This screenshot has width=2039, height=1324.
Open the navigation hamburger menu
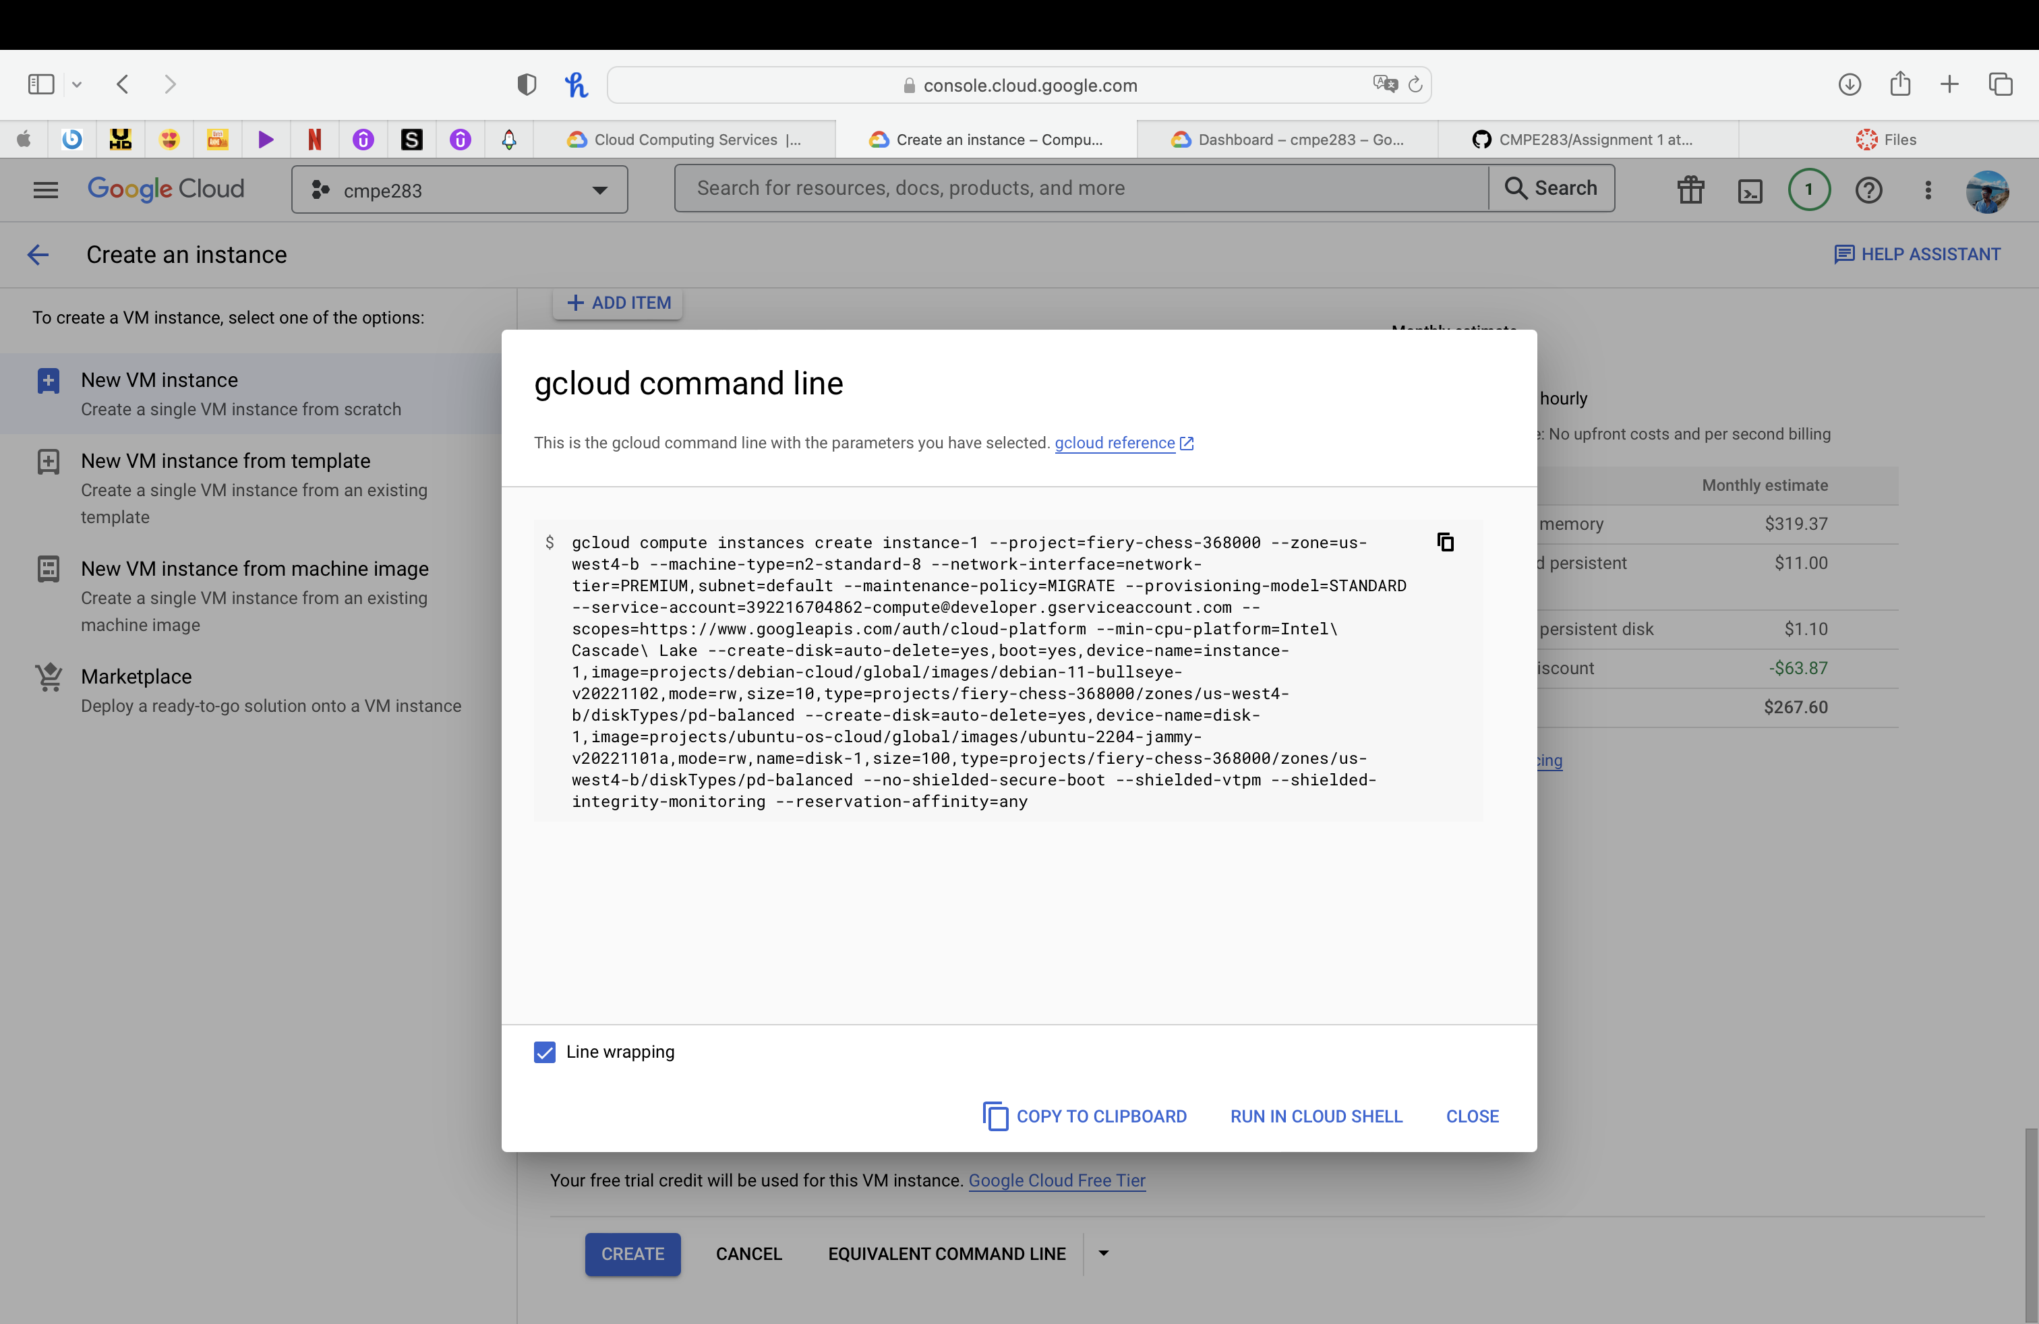[45, 189]
